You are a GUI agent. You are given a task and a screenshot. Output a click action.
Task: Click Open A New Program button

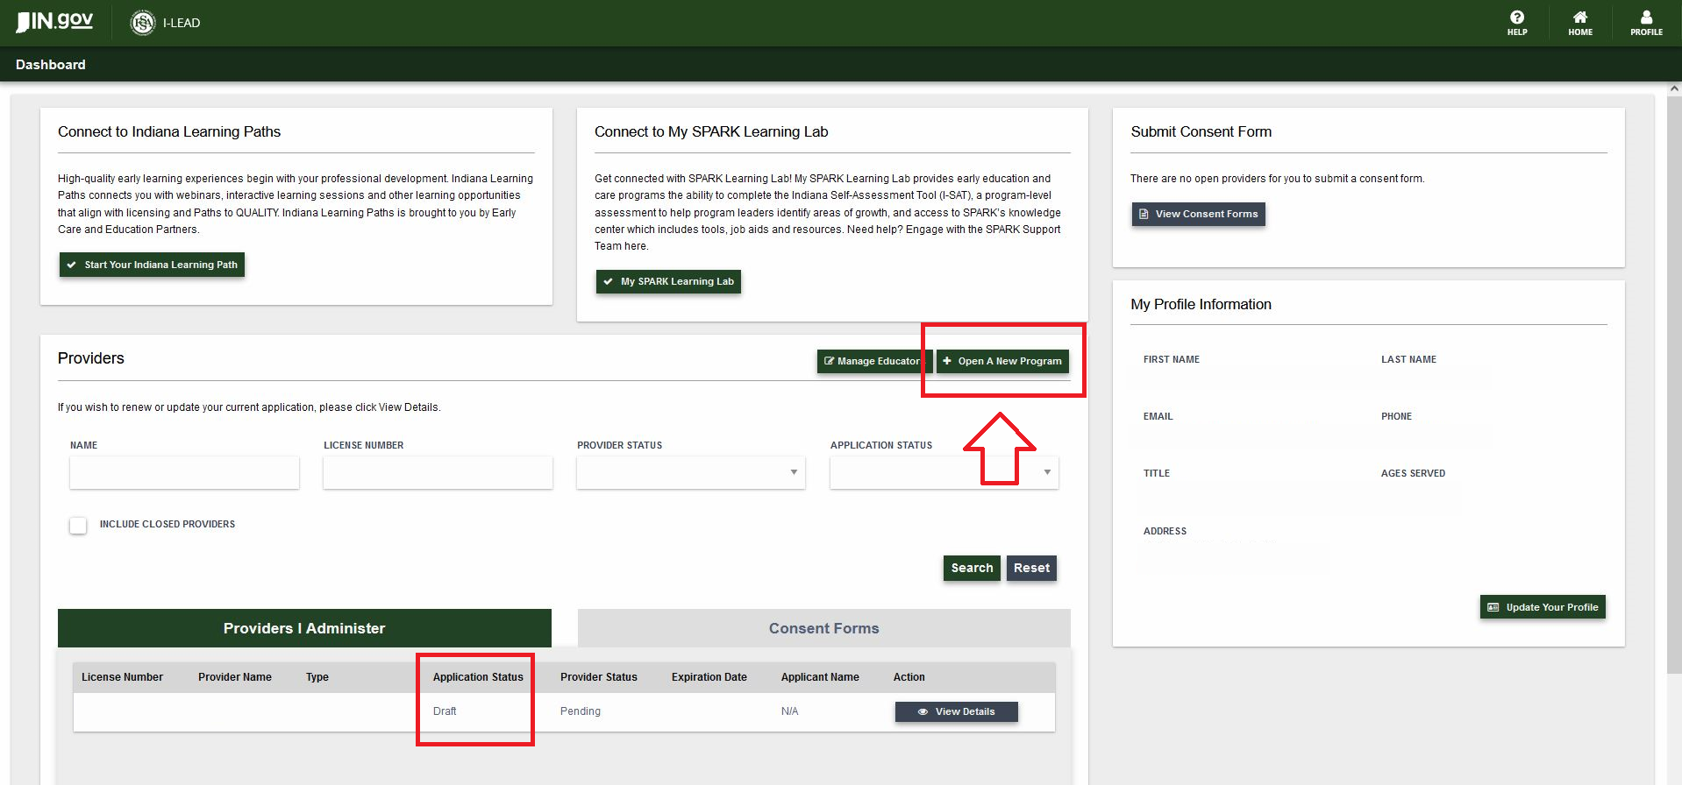1002,361
